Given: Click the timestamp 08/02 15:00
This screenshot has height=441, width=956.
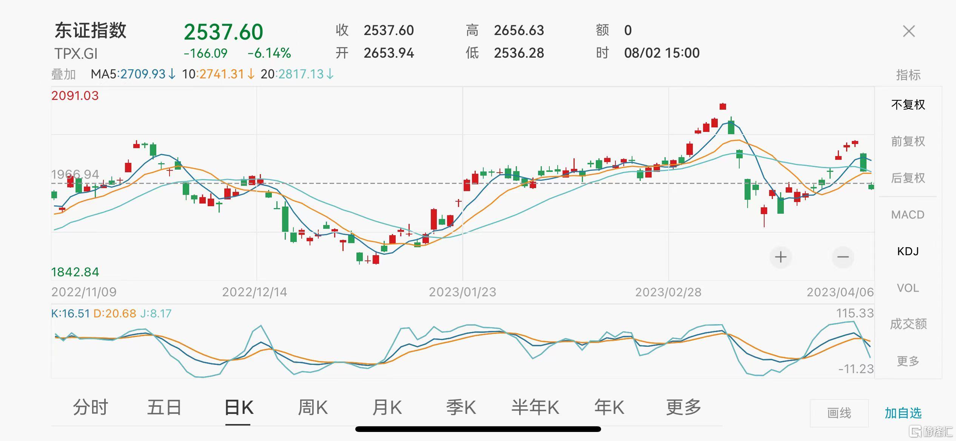Looking at the screenshot, I should 662,53.
